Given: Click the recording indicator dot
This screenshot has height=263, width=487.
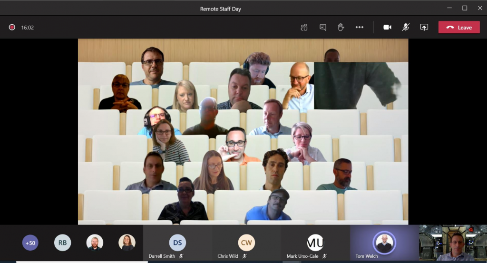Looking at the screenshot, I should point(12,27).
